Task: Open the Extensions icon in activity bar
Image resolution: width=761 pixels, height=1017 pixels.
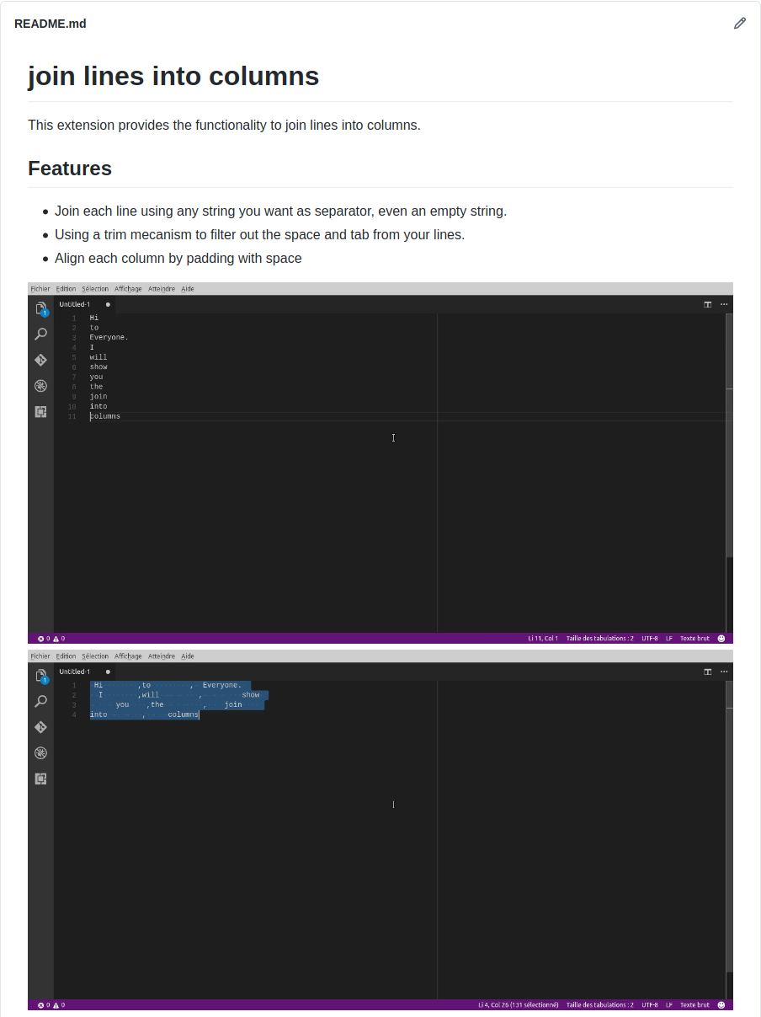Action: click(40, 411)
